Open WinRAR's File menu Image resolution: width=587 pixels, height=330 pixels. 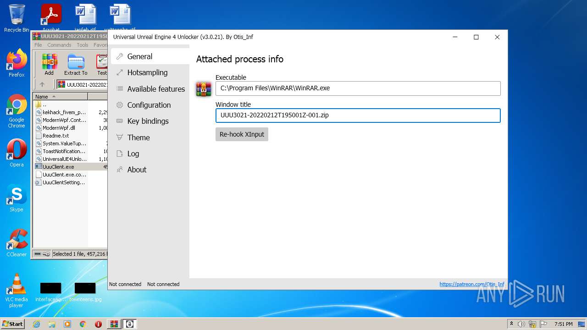pyautogui.click(x=38, y=45)
